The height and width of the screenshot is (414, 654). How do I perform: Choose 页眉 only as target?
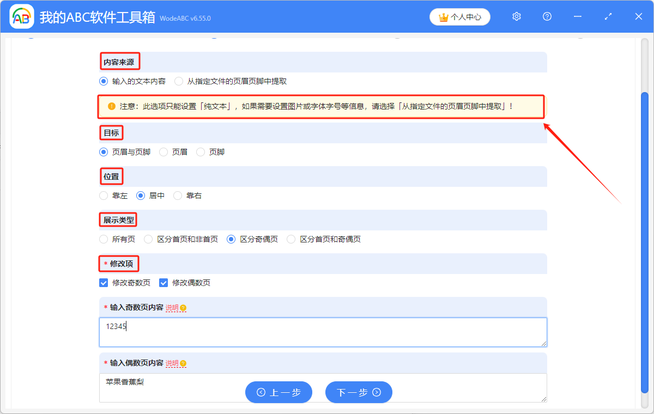163,152
